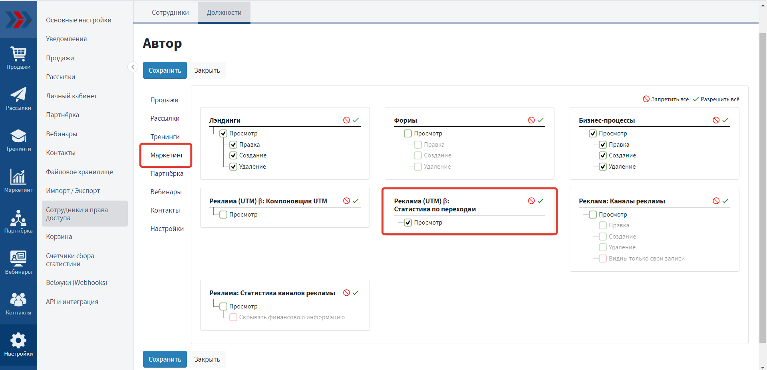767x370 pixels.
Task: Open Файловое хранилище settings item
Action: pos(79,172)
